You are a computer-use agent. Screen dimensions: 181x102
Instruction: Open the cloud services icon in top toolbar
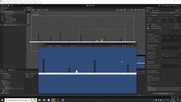[x=8, y=5]
